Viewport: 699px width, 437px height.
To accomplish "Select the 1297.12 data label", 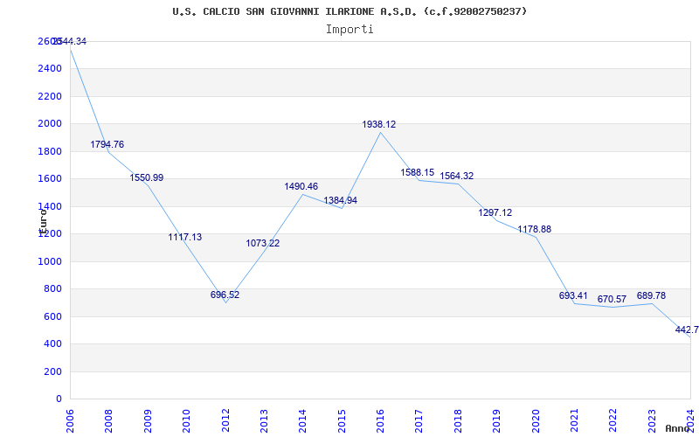I will click(495, 212).
